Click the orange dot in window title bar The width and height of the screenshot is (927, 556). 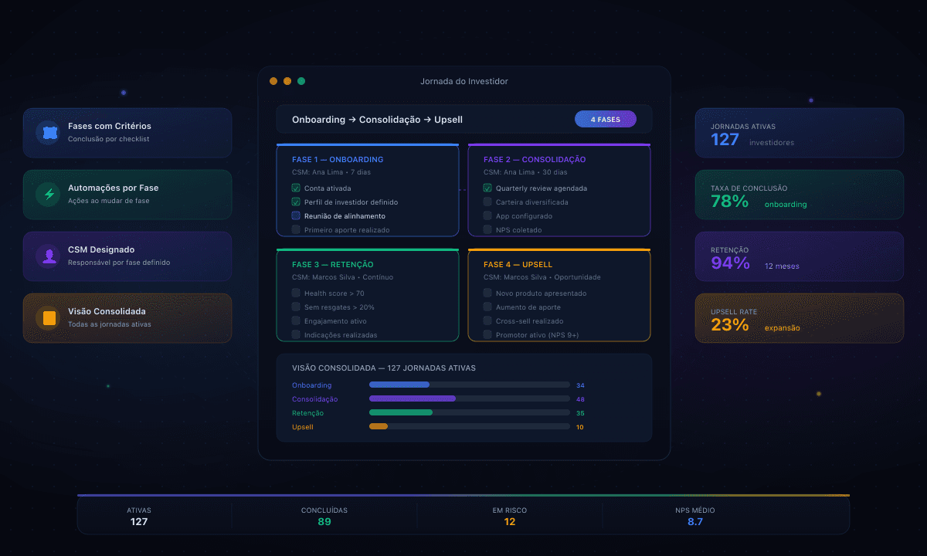coord(287,81)
